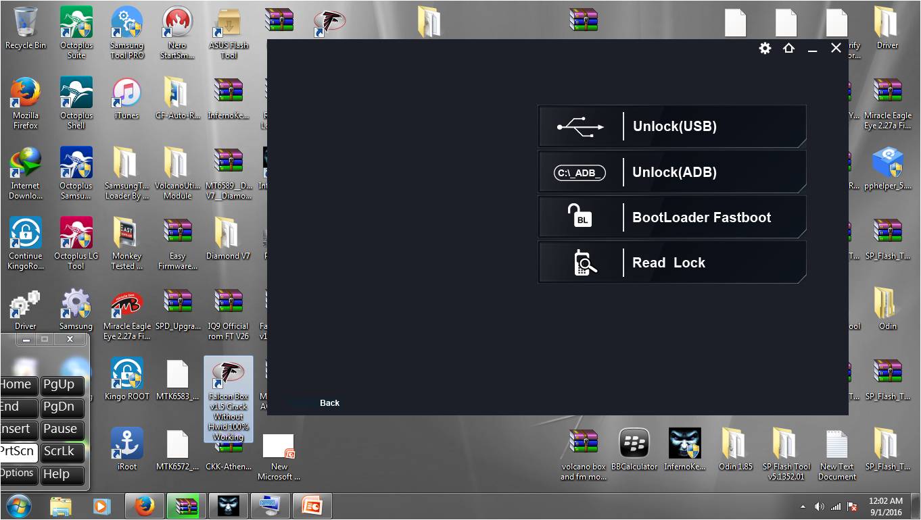Image resolution: width=921 pixels, height=520 pixels.
Task: Open Octoplus Shell shortcut
Action: click(x=76, y=103)
